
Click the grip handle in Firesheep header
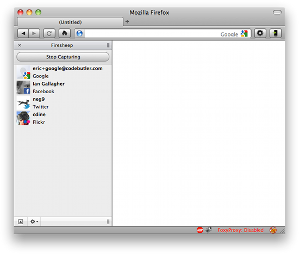[109, 45]
